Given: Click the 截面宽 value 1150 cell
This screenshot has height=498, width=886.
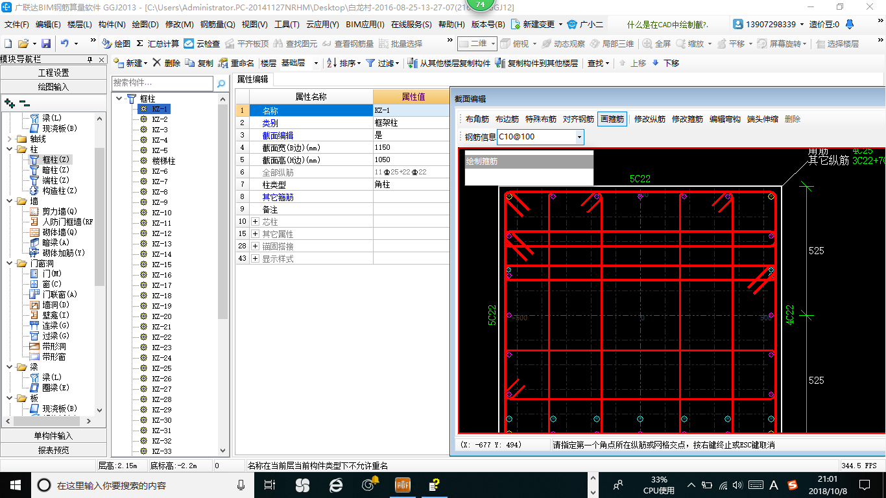Looking at the screenshot, I should (411, 148).
